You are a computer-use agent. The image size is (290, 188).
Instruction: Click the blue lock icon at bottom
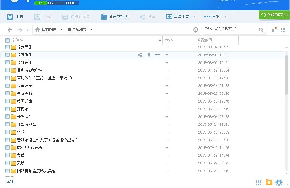pyautogui.click(x=279, y=182)
